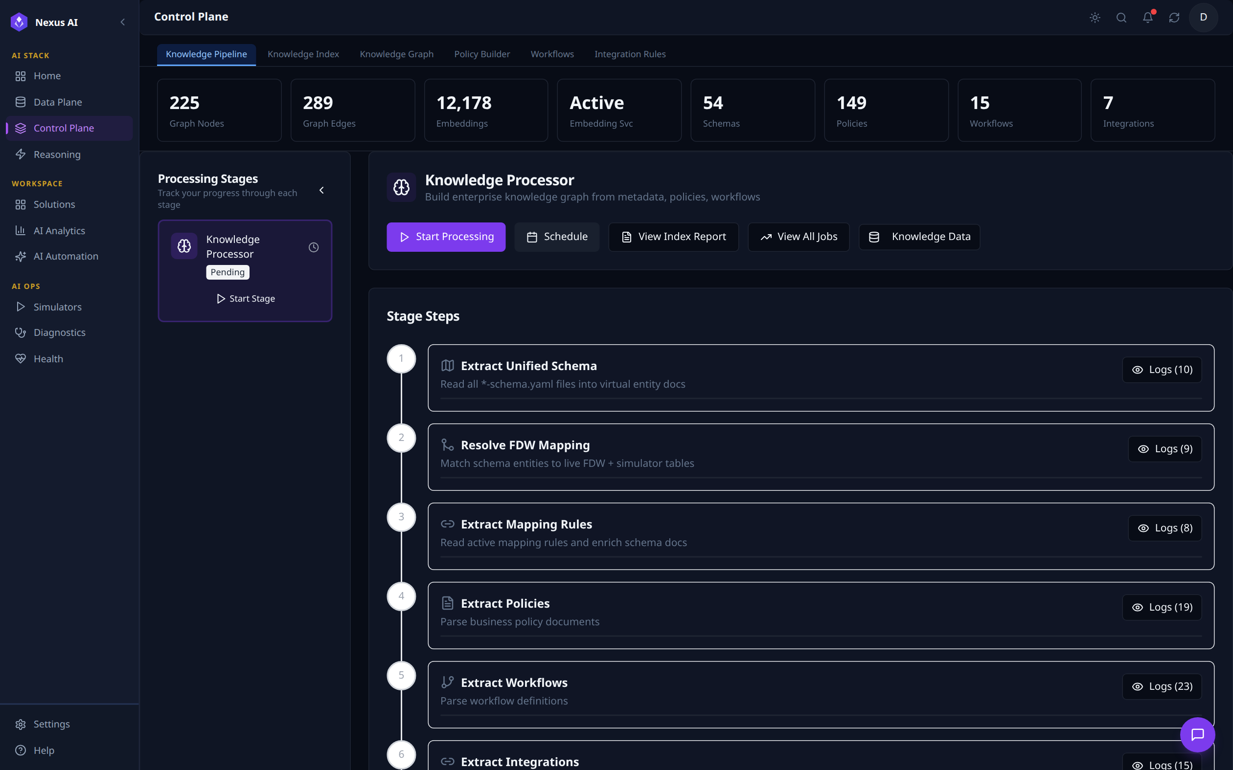Image resolution: width=1233 pixels, height=770 pixels.
Task: Click step 2 circle marker
Action: [402, 438]
